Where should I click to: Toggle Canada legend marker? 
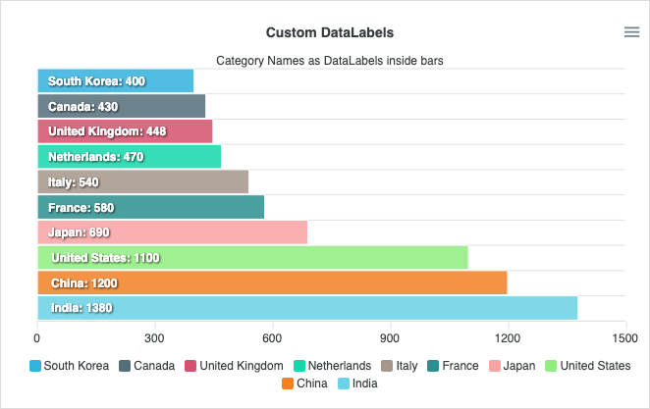125,366
